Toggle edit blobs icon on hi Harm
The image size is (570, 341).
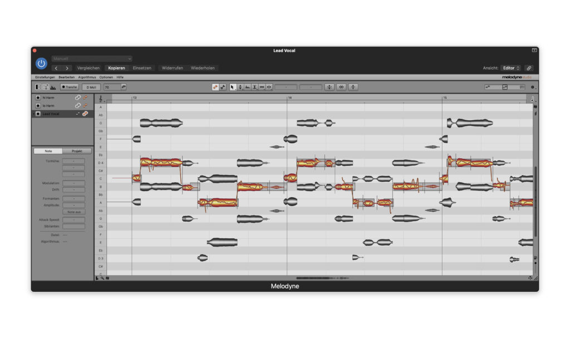point(85,98)
